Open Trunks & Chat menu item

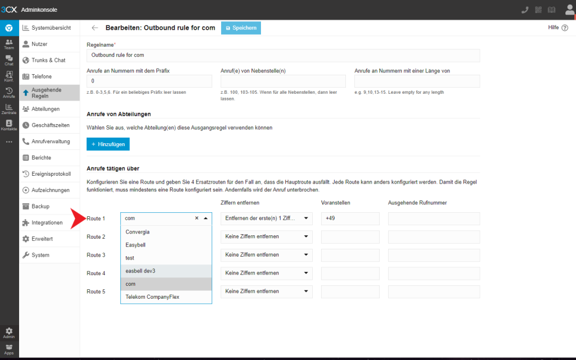coord(48,60)
